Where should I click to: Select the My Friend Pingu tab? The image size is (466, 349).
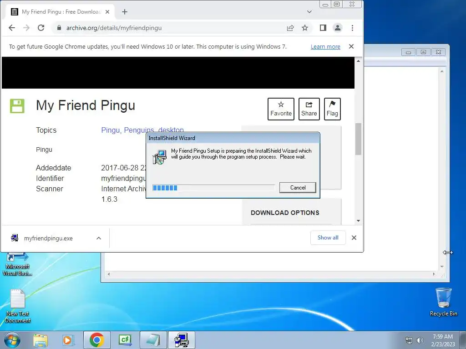click(61, 12)
